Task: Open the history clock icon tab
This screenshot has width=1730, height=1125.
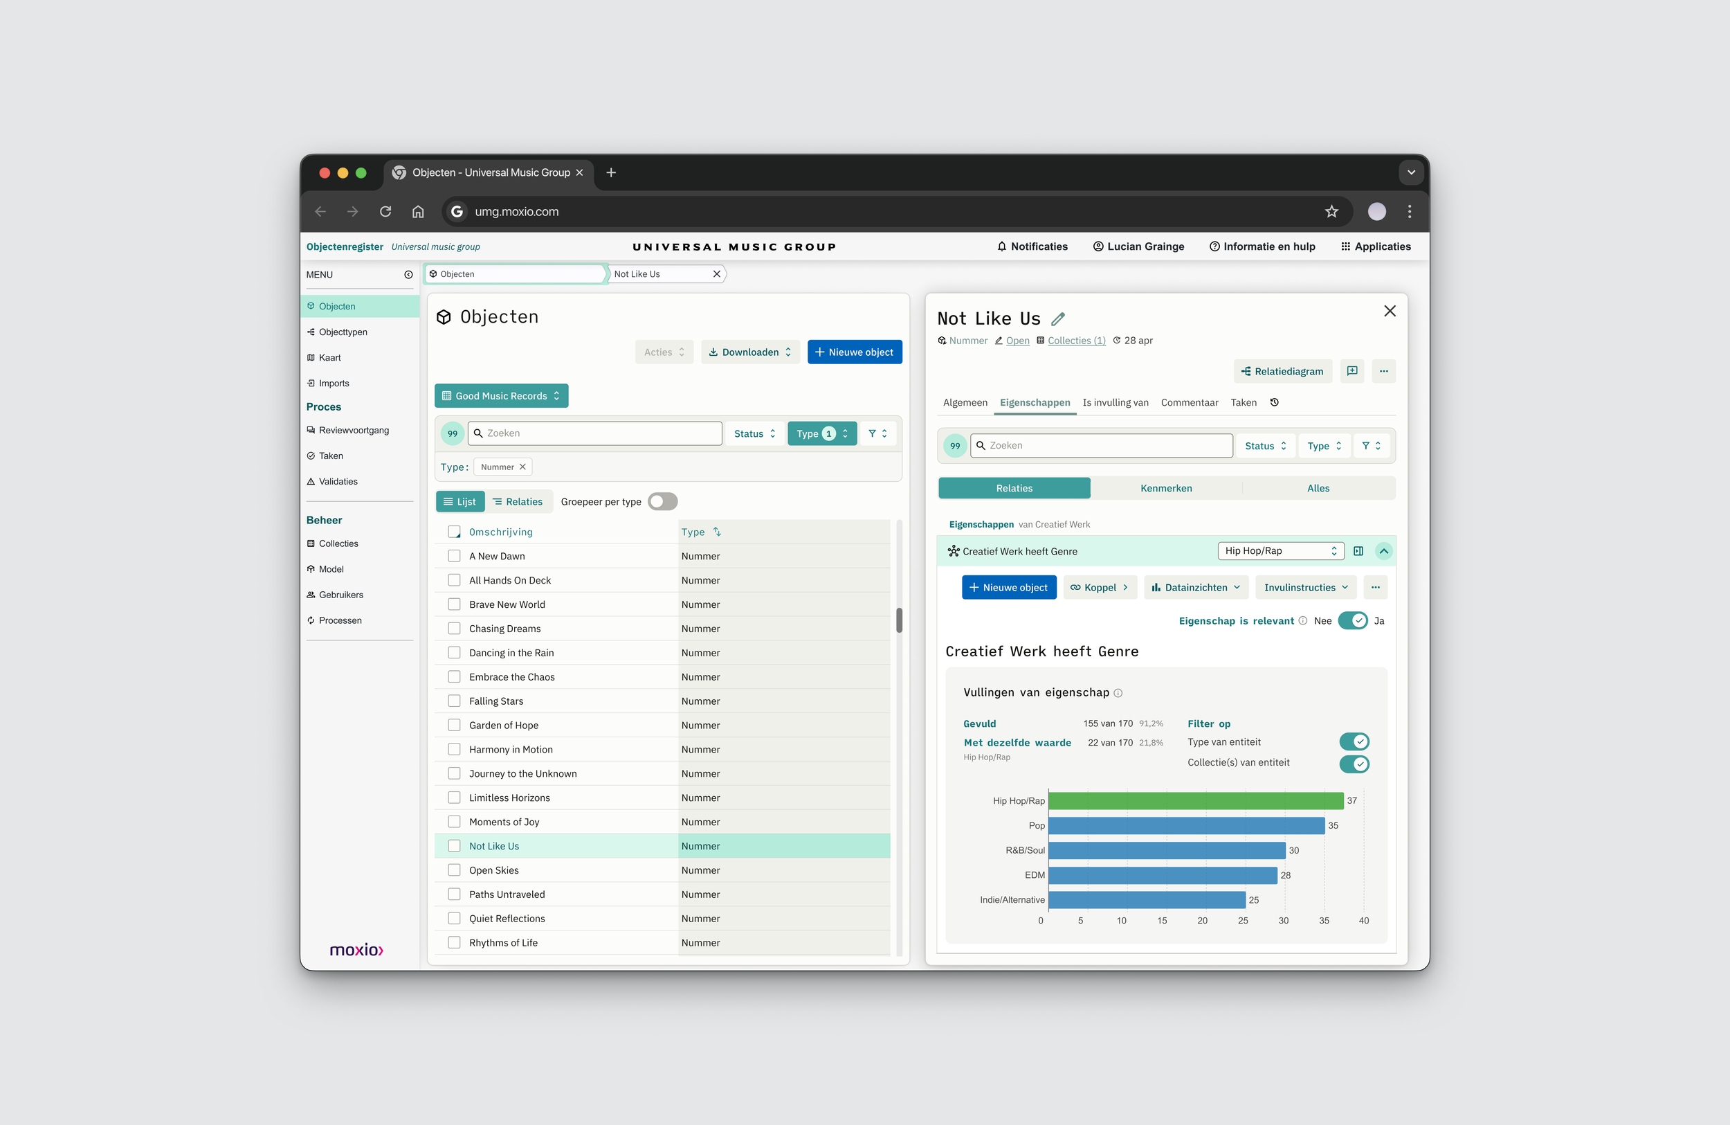Action: pos(1273,402)
